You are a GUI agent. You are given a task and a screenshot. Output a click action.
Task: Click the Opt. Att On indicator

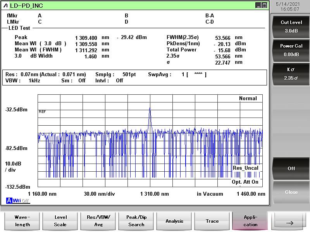point(245,182)
